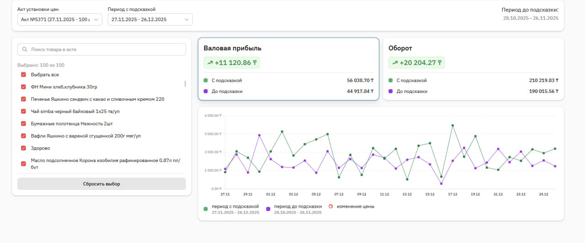Click the trend arrow icon in Валовая прибыль
The height and width of the screenshot is (243, 585).
click(x=210, y=63)
